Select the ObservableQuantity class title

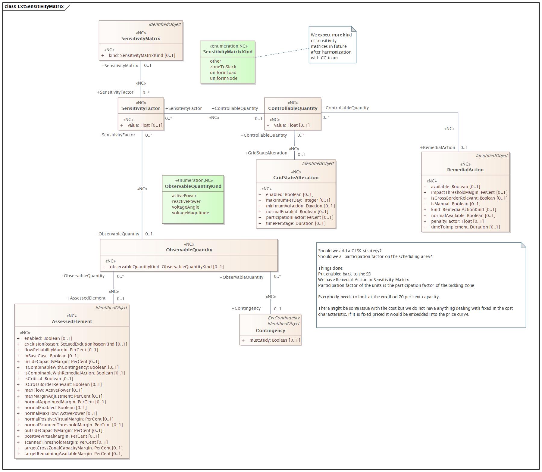point(189,250)
